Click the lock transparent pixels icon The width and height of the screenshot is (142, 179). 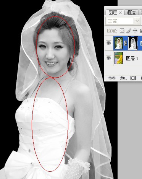[x=122, y=31]
